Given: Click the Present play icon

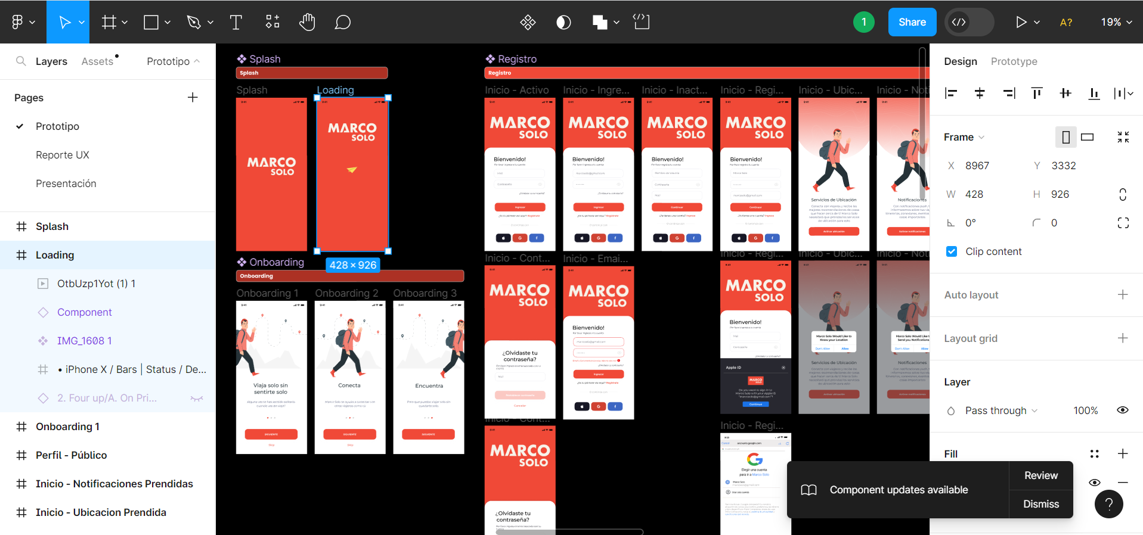Looking at the screenshot, I should tap(1021, 22).
